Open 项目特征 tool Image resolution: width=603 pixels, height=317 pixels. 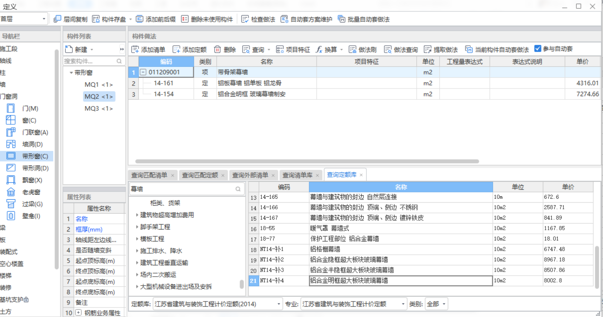click(293, 49)
